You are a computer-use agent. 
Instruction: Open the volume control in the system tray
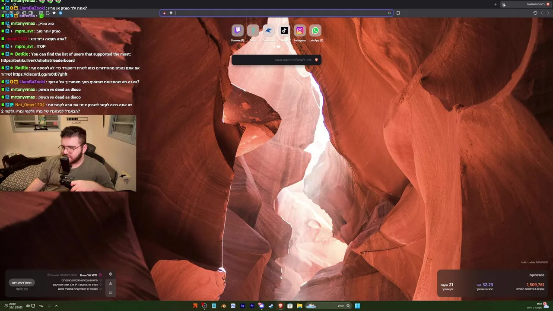[28, 306]
